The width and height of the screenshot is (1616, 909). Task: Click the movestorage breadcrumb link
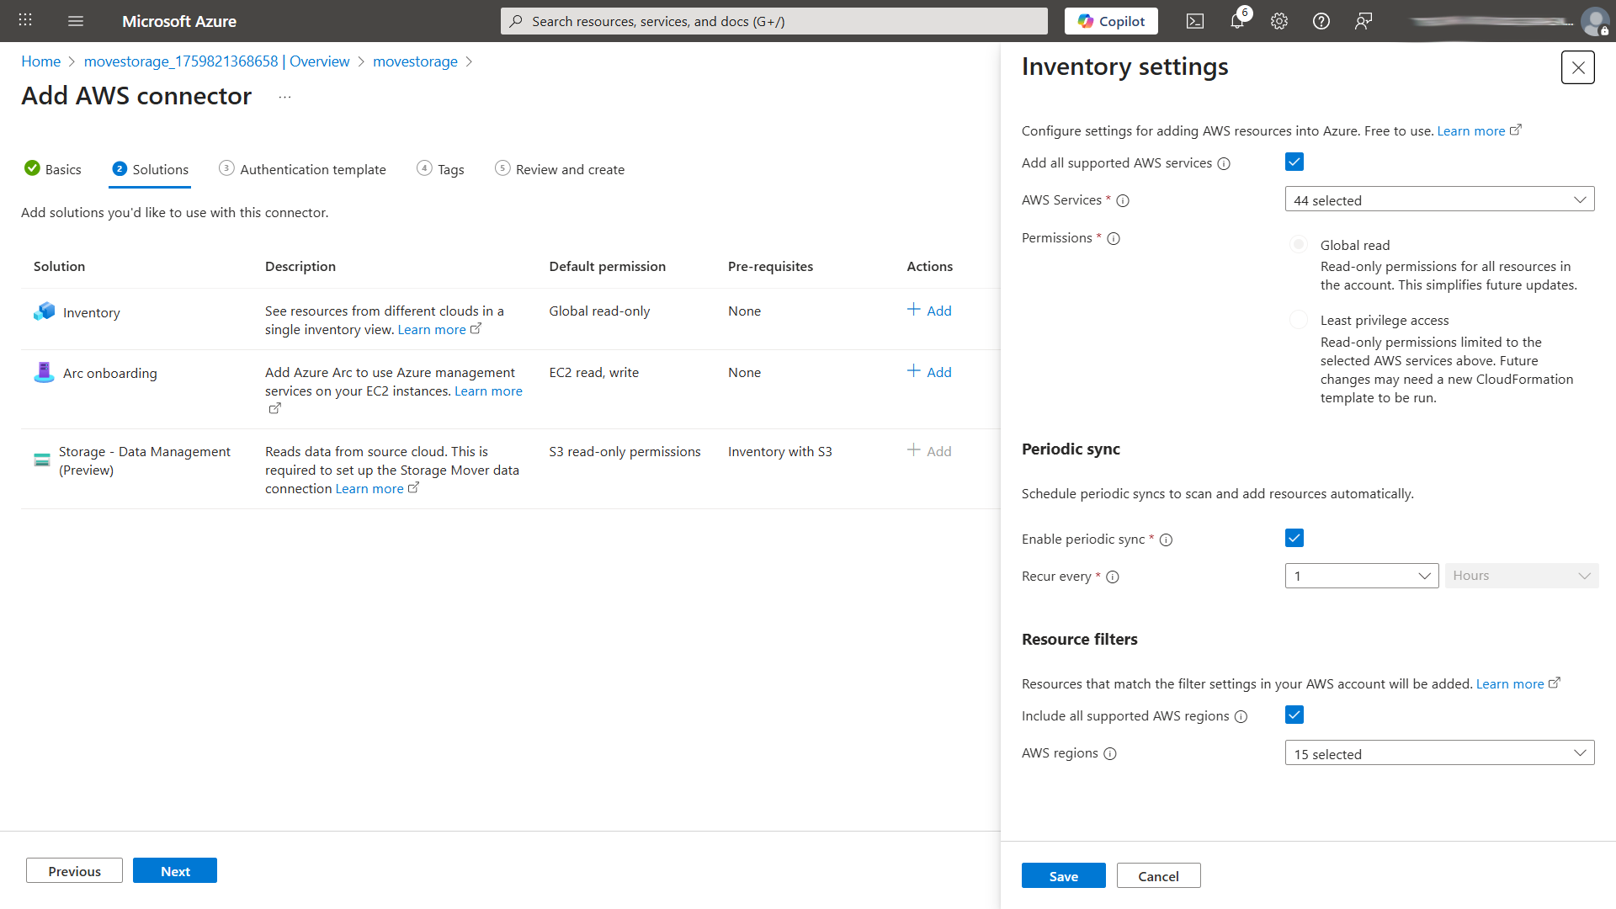[x=415, y=61]
